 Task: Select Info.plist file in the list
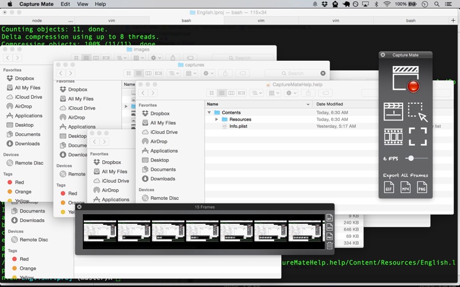pyautogui.click(x=238, y=126)
